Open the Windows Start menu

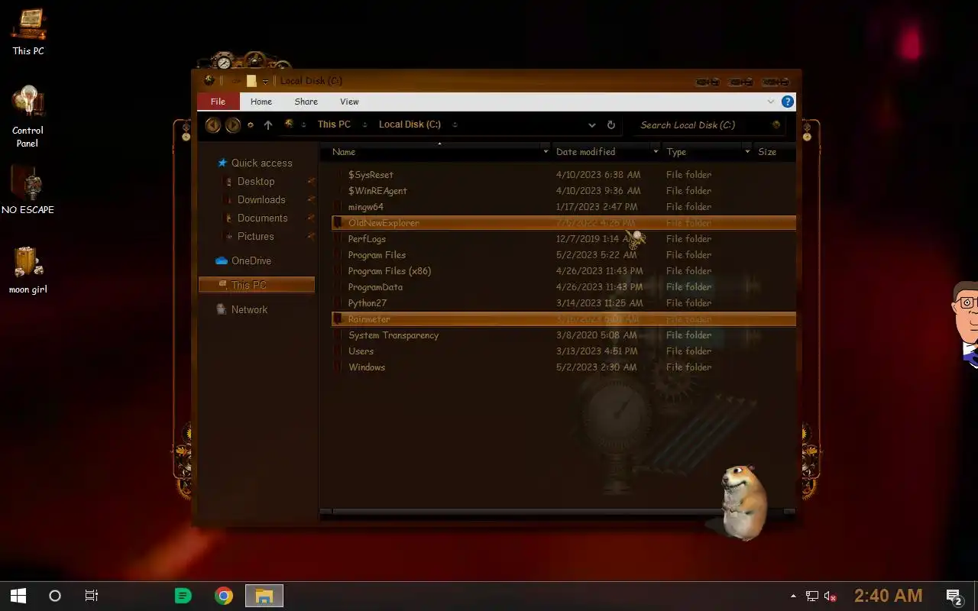[x=18, y=596]
